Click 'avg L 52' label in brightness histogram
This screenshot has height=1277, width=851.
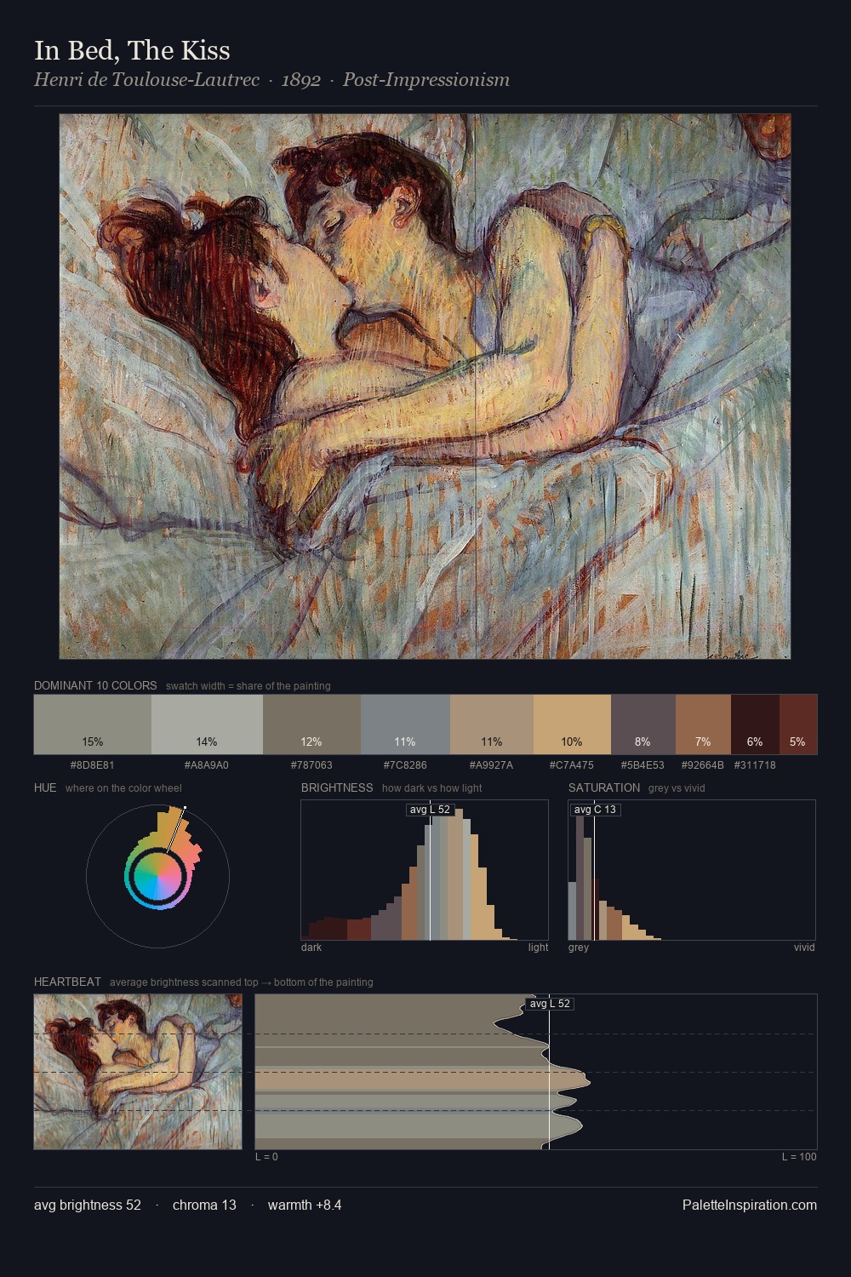tap(430, 810)
